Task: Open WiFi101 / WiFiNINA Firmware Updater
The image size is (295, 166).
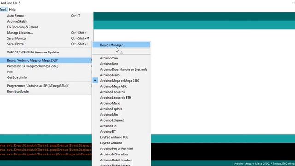Action: pos(46,52)
